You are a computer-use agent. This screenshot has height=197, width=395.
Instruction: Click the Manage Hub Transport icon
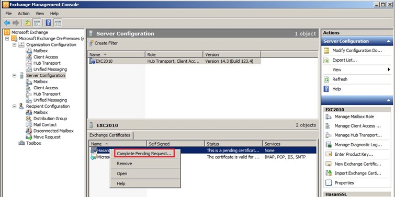pyautogui.click(x=328, y=135)
